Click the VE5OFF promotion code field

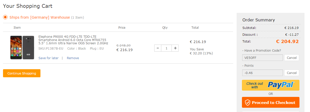(263, 58)
